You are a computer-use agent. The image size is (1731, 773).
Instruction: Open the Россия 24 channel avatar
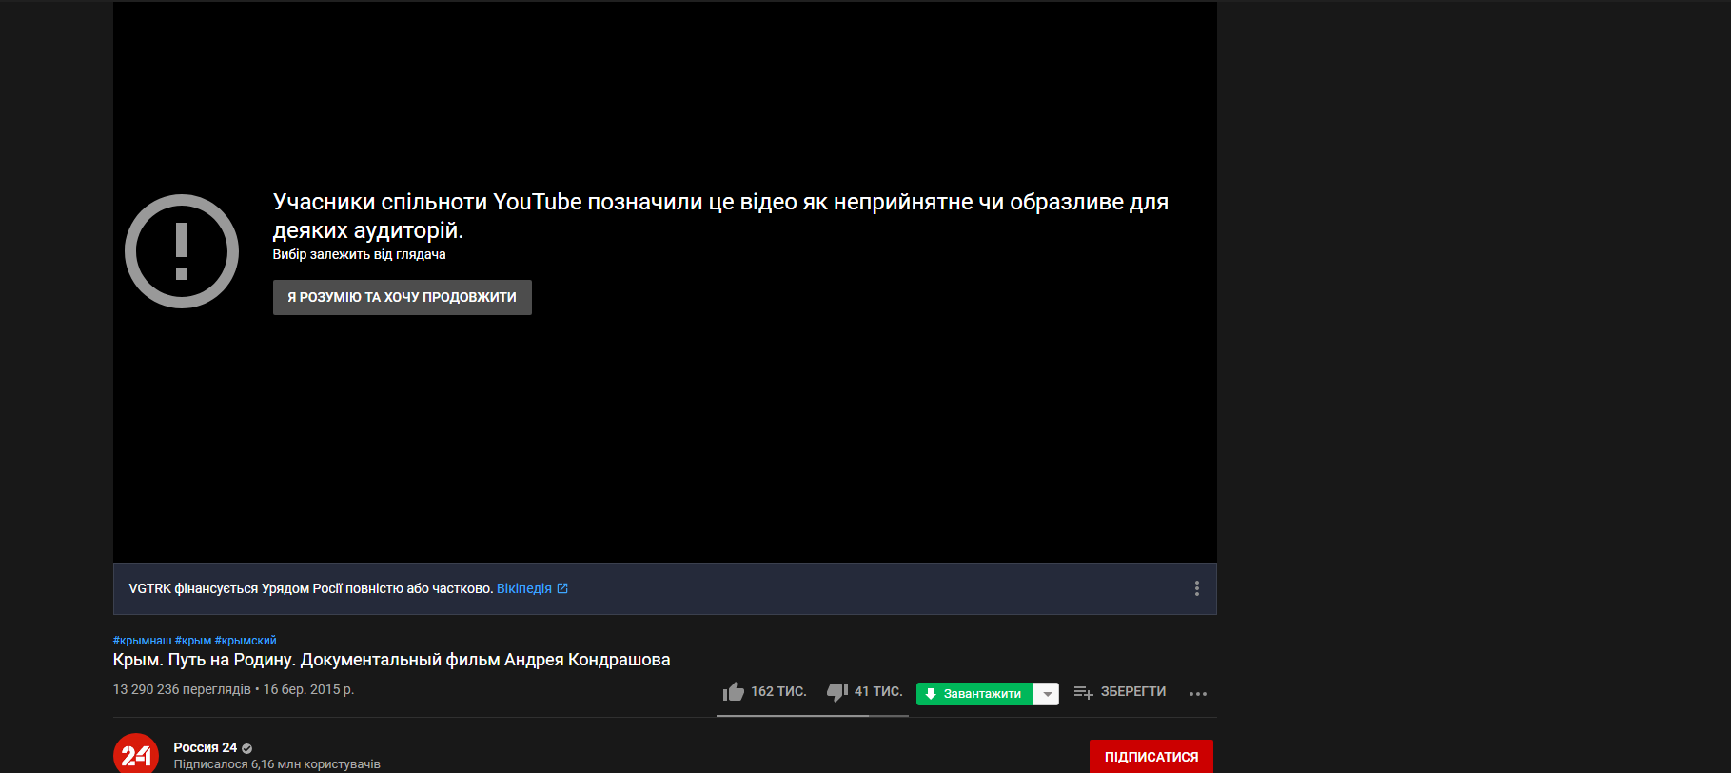click(136, 755)
